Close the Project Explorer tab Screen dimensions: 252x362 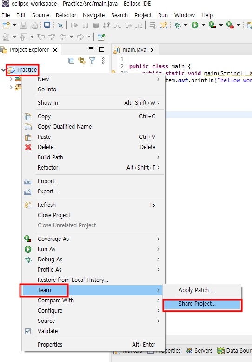pyautogui.click(x=55, y=50)
